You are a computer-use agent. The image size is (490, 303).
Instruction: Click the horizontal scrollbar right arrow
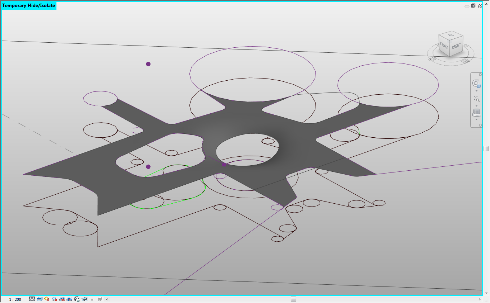(480, 299)
